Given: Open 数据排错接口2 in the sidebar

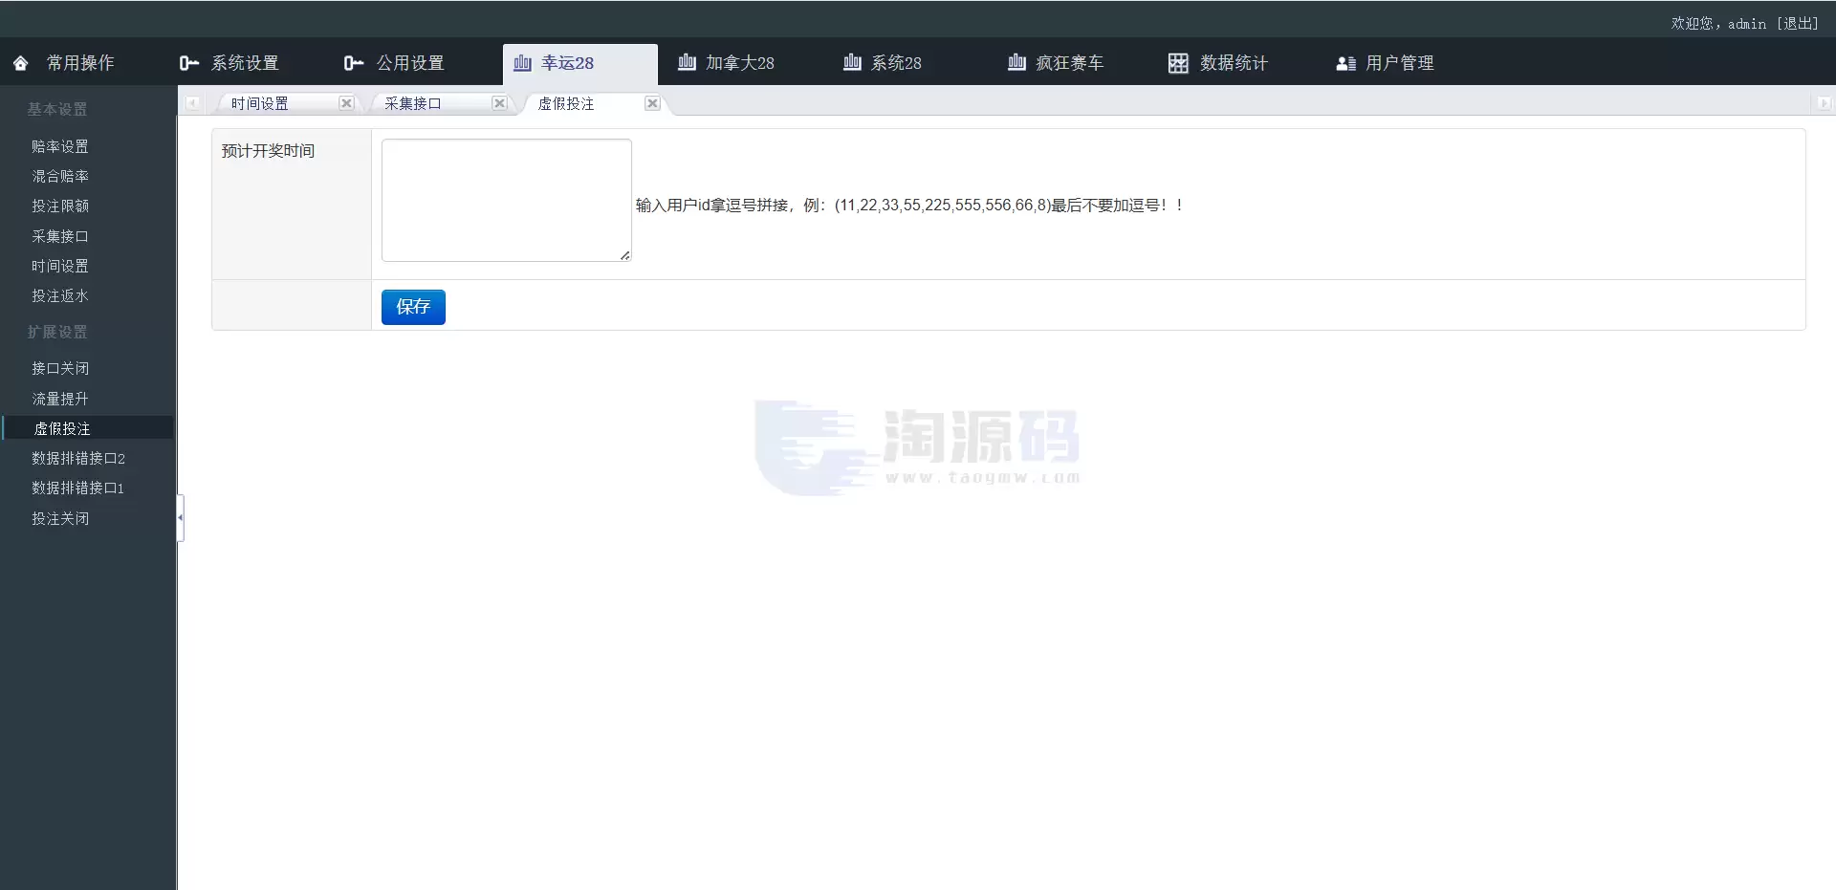Looking at the screenshot, I should 78,458.
